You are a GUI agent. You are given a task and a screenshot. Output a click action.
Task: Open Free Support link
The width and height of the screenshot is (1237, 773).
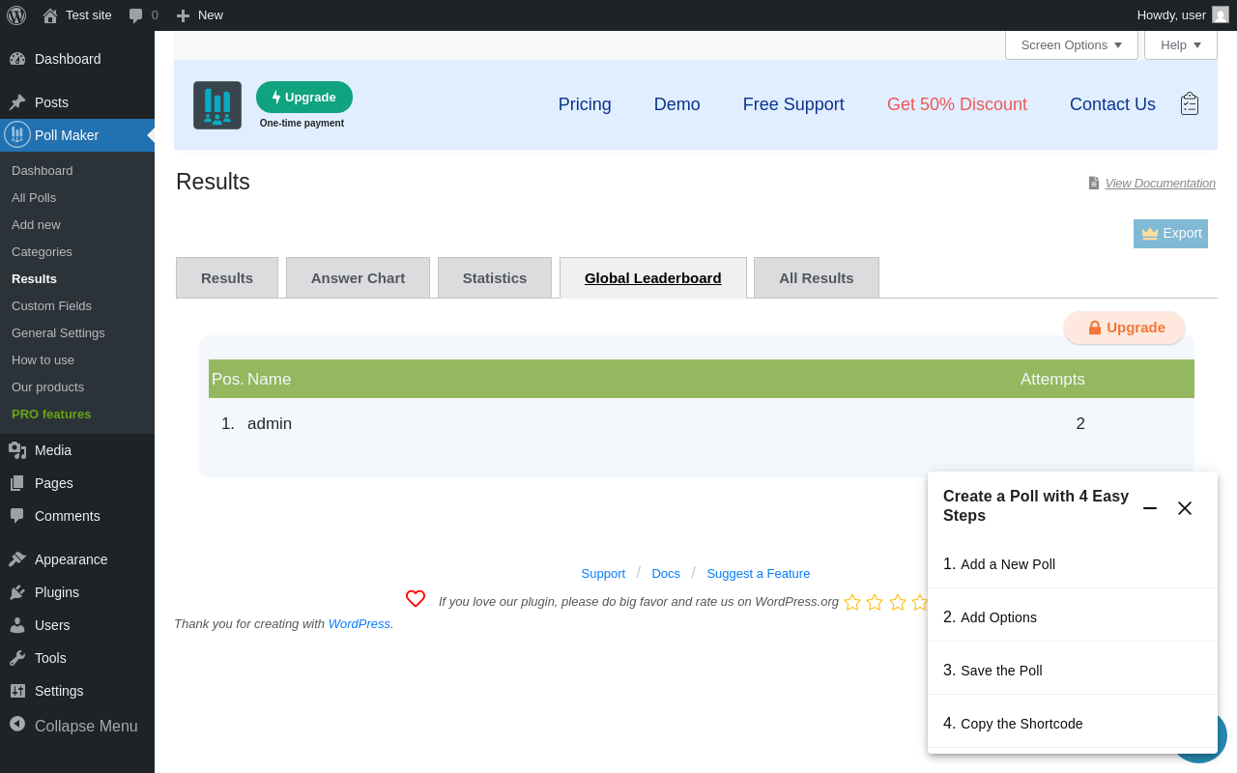793,104
